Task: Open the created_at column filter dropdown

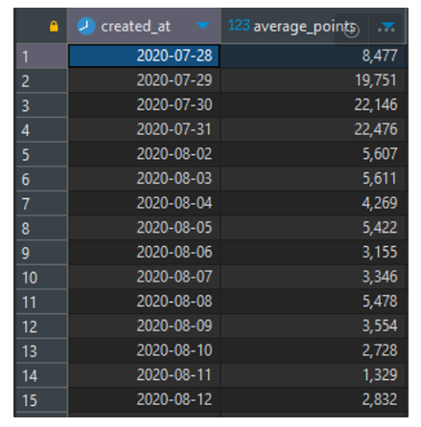Action: (202, 25)
